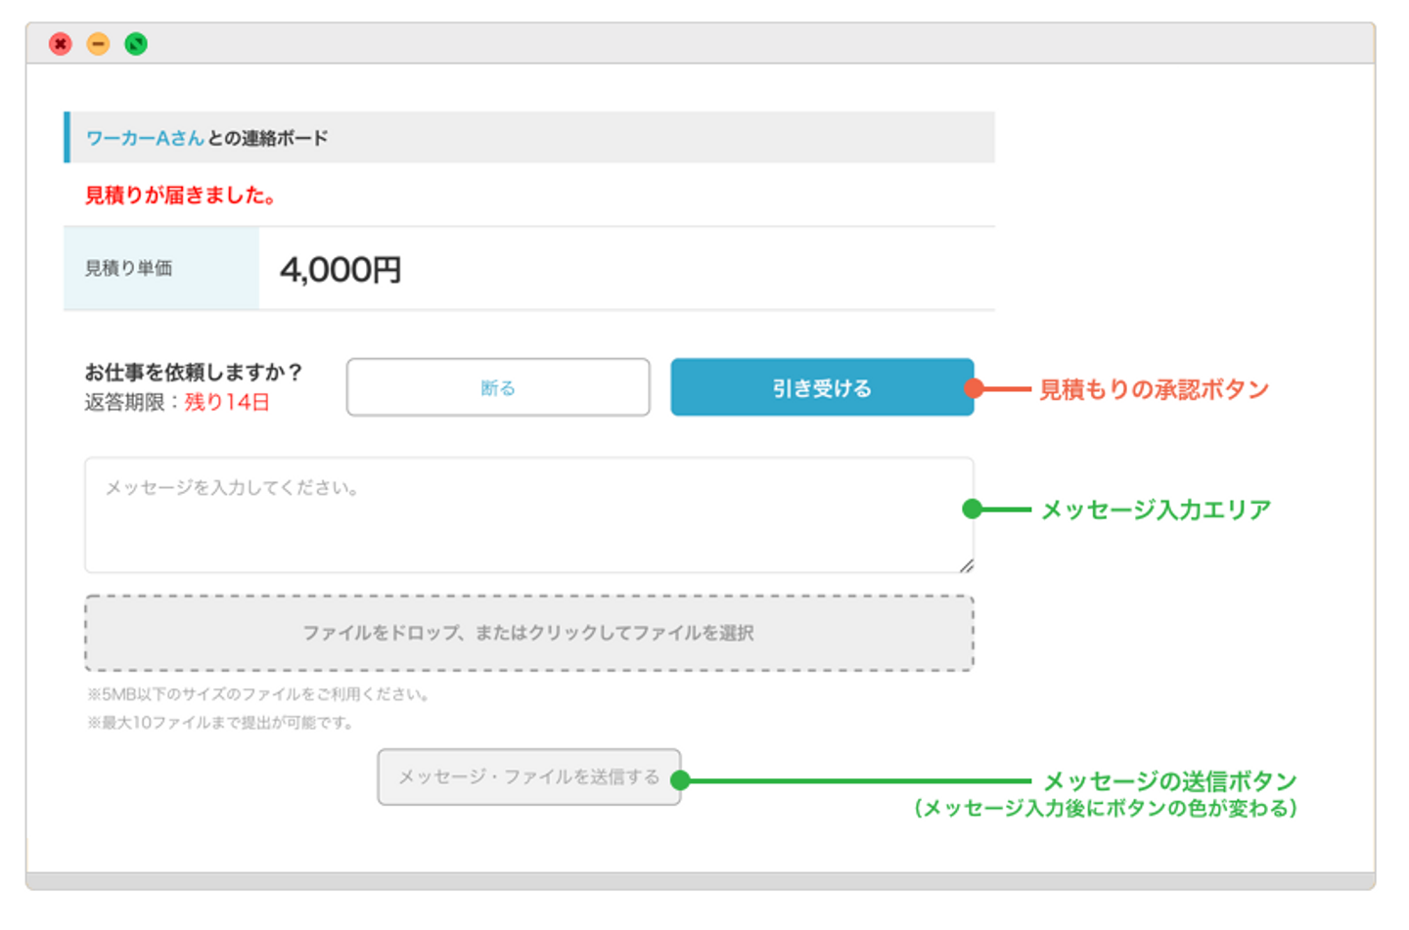Decline the estimate with the 断る button
Image resolution: width=1409 pixels, height=930 pixels.
point(497,388)
